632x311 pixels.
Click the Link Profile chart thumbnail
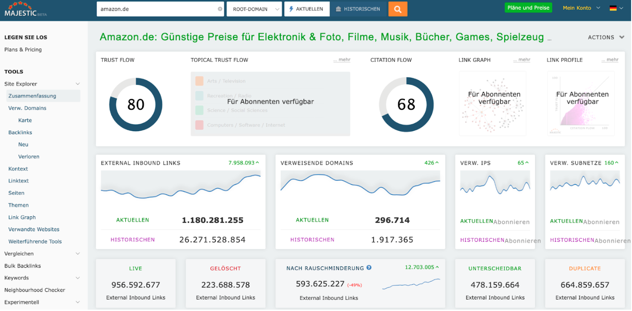coord(581,103)
